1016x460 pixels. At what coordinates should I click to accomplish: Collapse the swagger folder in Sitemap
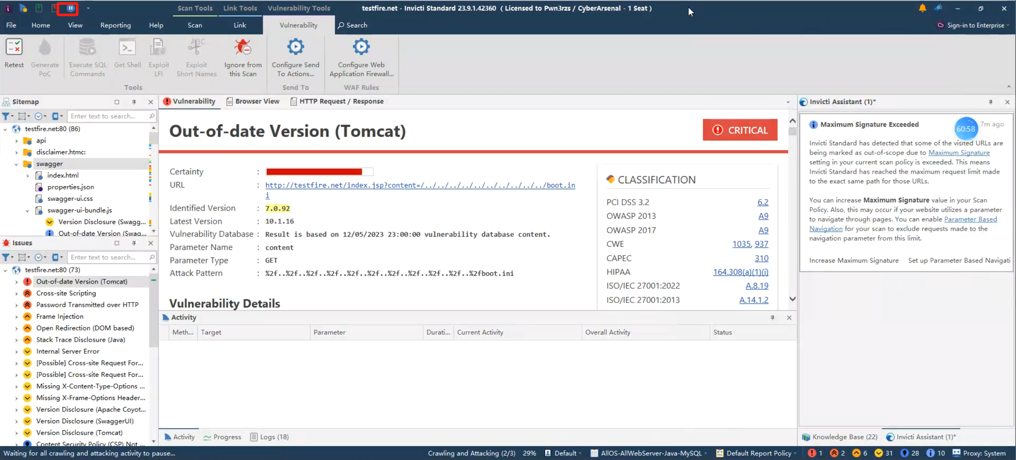[16, 164]
